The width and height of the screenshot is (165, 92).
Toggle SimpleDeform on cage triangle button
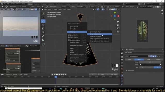click(149, 56)
